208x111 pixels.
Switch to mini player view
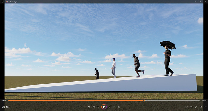201,107
